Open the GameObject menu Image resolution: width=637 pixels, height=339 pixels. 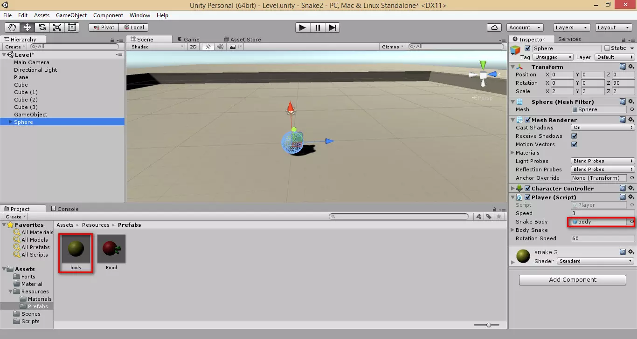coord(71,15)
